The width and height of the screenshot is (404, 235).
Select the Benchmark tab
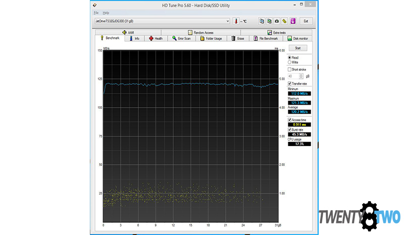coord(110,38)
